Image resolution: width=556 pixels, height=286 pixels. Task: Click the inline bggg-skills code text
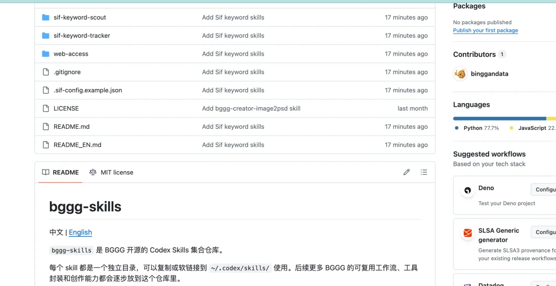coord(72,250)
